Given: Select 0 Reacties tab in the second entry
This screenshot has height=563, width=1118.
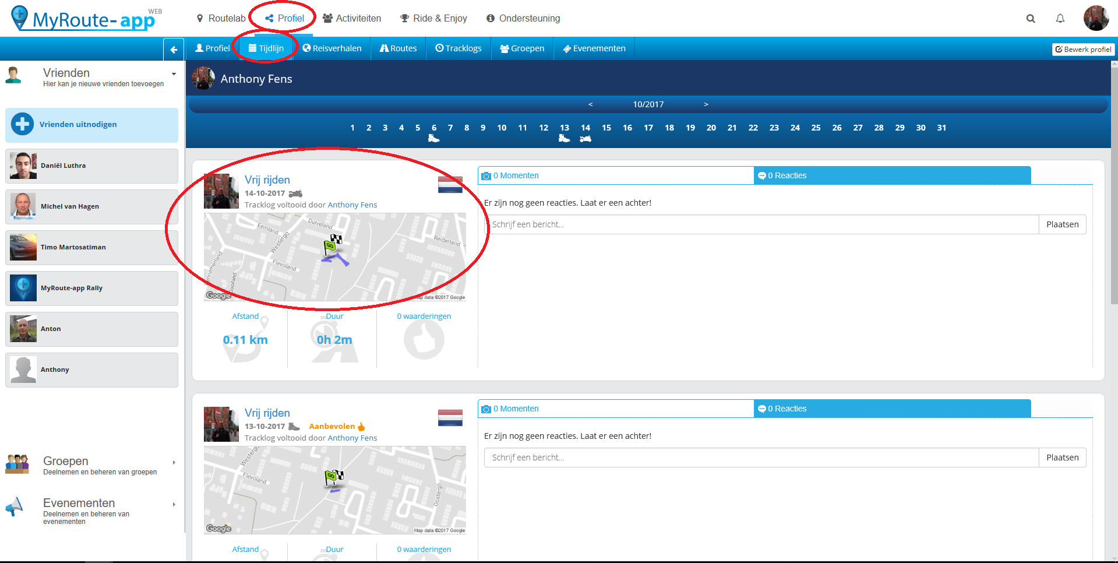Looking at the screenshot, I should tap(893, 409).
